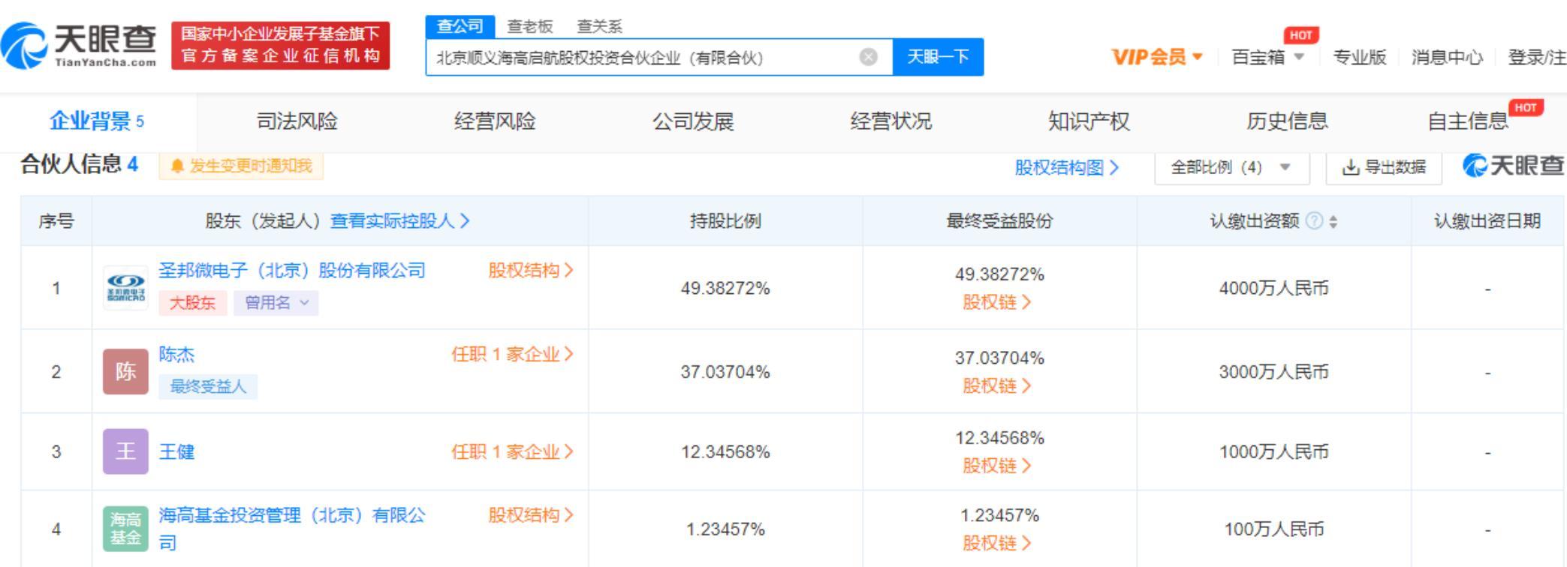The height and width of the screenshot is (567, 1567).
Task: Click the bell icon for change notification
Action: pyautogui.click(x=177, y=166)
